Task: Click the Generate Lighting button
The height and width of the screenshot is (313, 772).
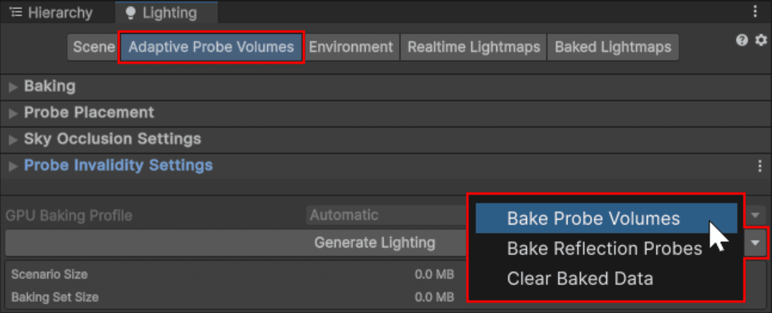Action: pos(375,243)
